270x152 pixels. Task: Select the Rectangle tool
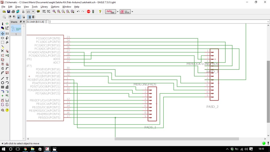click(3, 87)
